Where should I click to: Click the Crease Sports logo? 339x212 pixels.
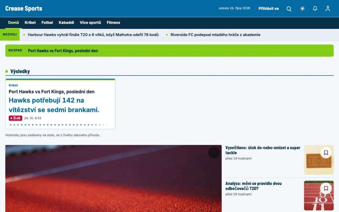point(24,8)
